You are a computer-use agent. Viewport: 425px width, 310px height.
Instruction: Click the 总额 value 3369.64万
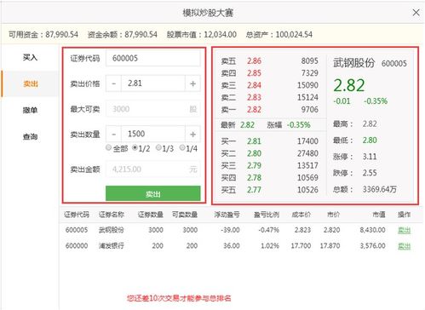point(379,189)
